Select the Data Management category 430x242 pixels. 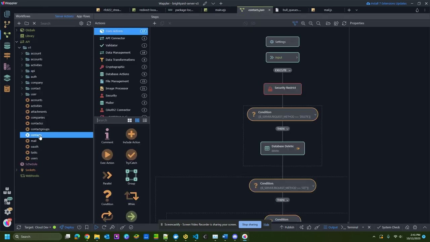coord(121,52)
